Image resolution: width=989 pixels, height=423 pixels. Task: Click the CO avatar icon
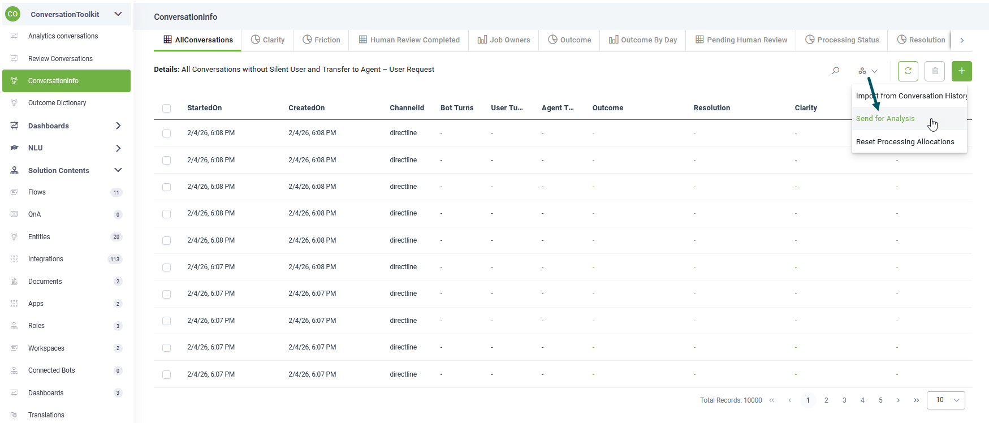pyautogui.click(x=12, y=14)
